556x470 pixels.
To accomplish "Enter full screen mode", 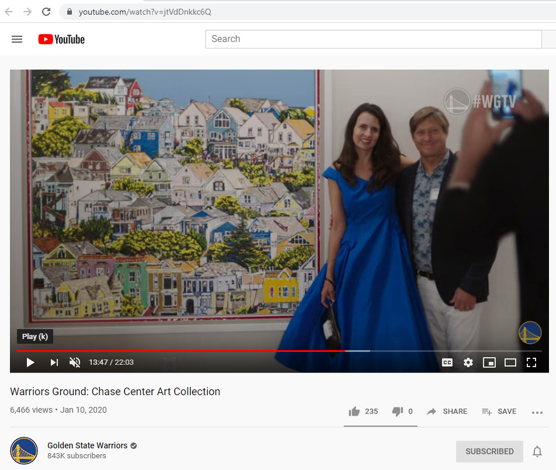I will click(x=531, y=362).
